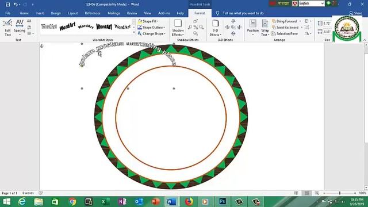Click the shape width field
Image resolution: width=368 pixels, height=207 pixels.
tap(327, 32)
